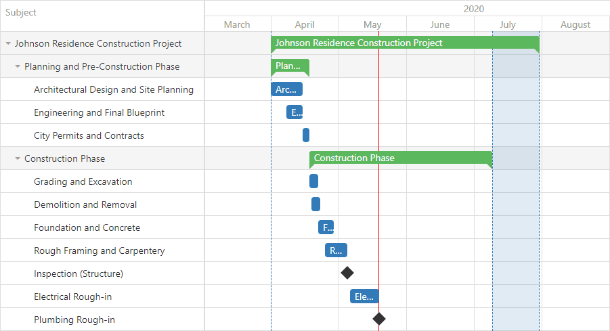Click the Inspection (Structure) milestone diamond
The height and width of the screenshot is (331, 610).
click(347, 273)
